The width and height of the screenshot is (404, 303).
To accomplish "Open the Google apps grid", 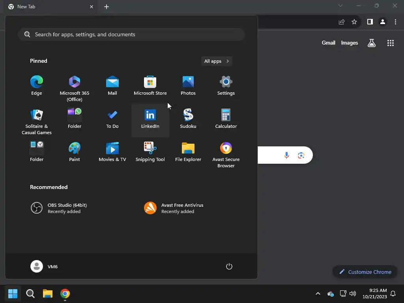I will [x=391, y=43].
